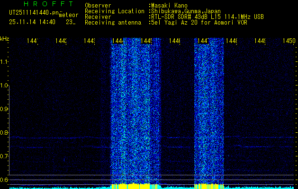The width and height of the screenshot is (298, 189).
Task: Click the 0.6 kHz axis tick label
Action: pyautogui.click(x=4, y=180)
